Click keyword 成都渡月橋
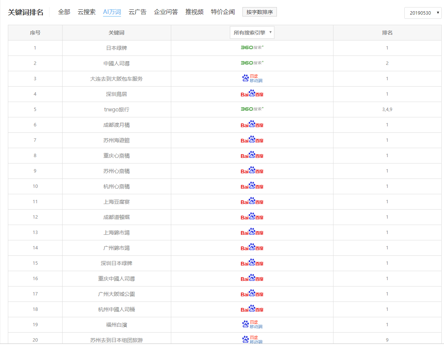 pyautogui.click(x=117, y=125)
